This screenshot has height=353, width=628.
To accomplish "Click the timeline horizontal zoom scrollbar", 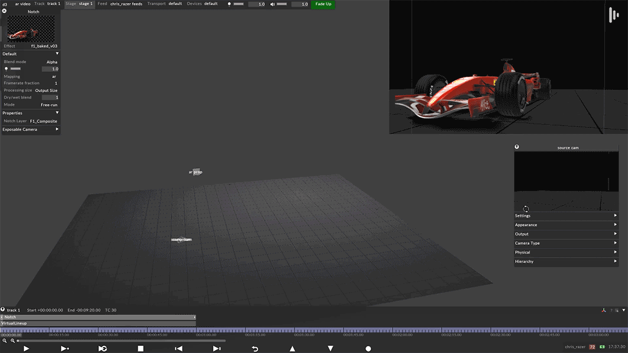I will (121, 341).
